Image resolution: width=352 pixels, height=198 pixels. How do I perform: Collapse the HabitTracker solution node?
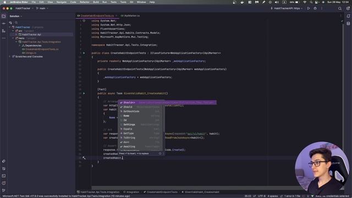coord(10,27)
